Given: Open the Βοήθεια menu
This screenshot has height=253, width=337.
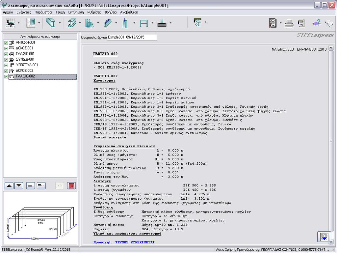Looking at the screenshot, I should click(111, 12).
